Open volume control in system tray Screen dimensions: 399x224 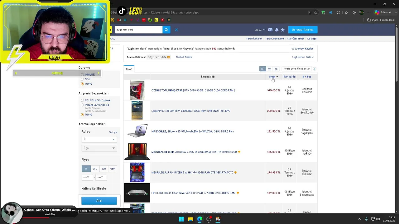[x=378, y=219]
